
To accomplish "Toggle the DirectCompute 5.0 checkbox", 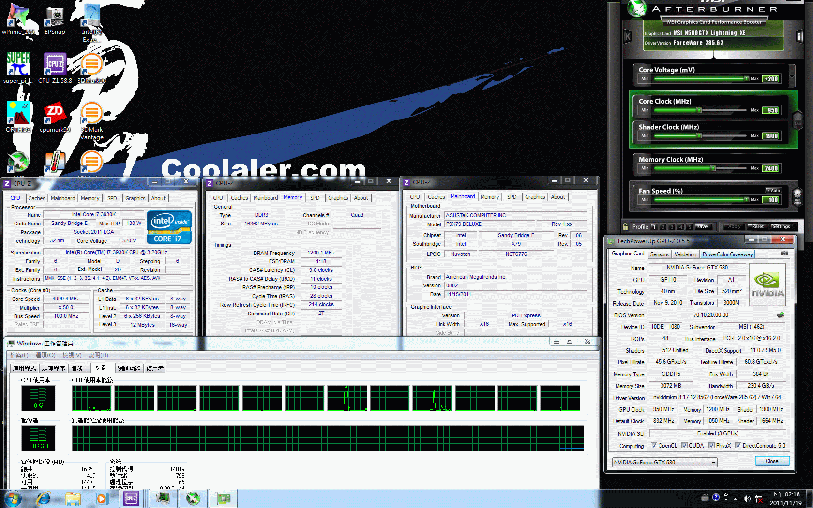I will pos(738,446).
